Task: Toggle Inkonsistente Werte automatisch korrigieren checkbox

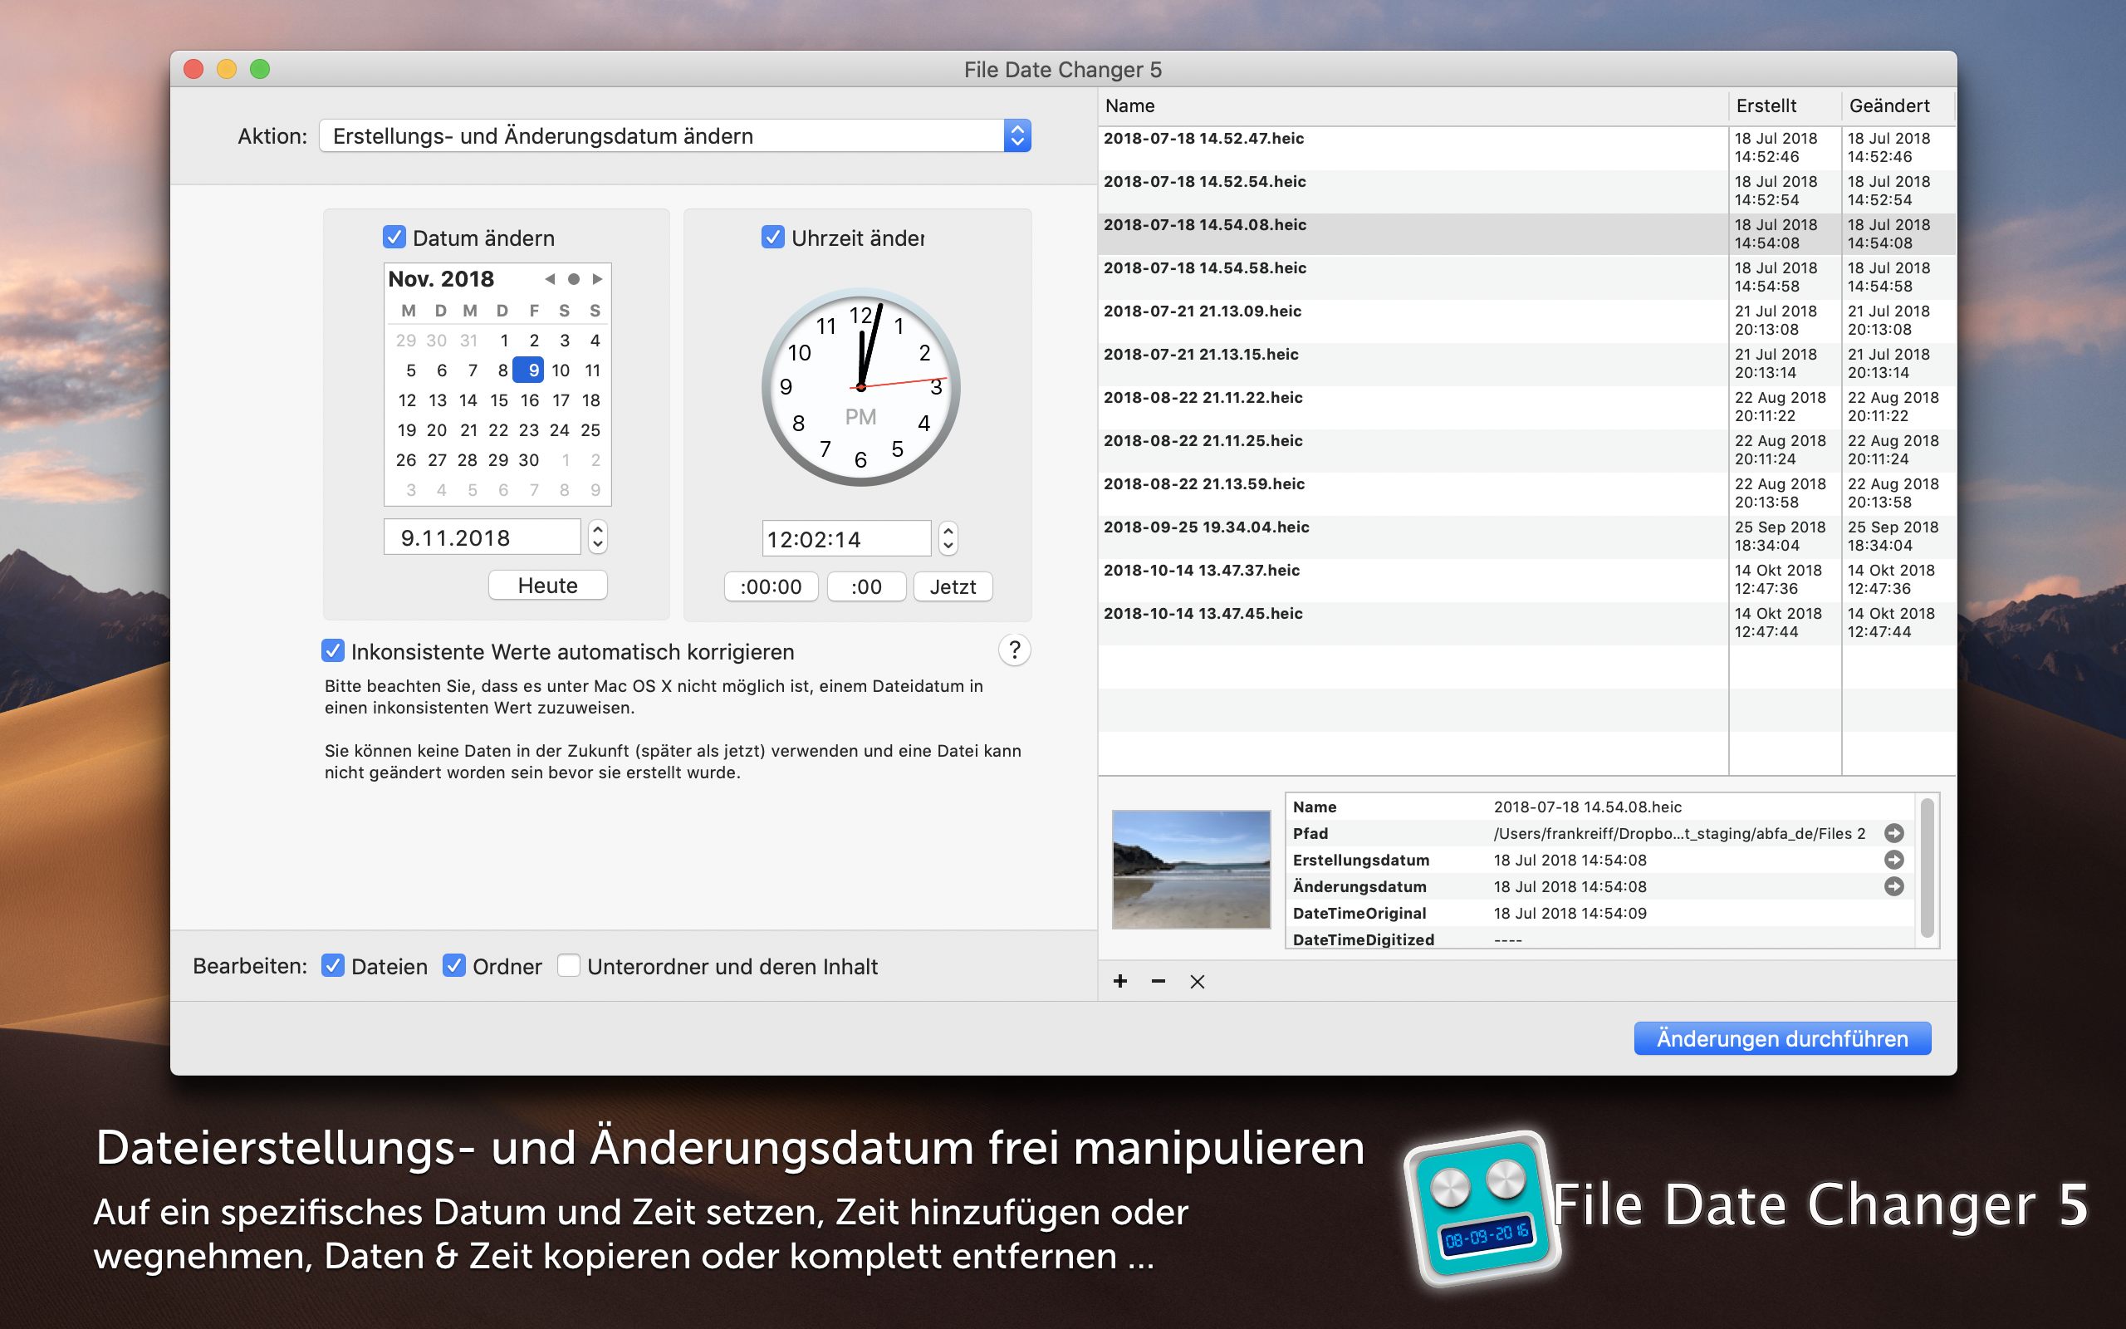Action: coord(333,650)
